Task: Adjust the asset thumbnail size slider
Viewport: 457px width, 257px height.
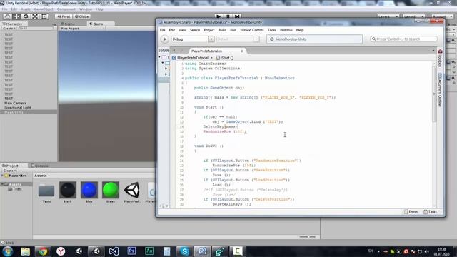Action: 308,237
